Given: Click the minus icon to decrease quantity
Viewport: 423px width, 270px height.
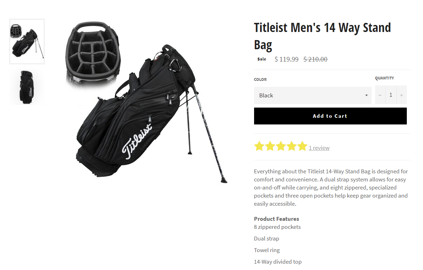Looking at the screenshot, I should (380, 95).
